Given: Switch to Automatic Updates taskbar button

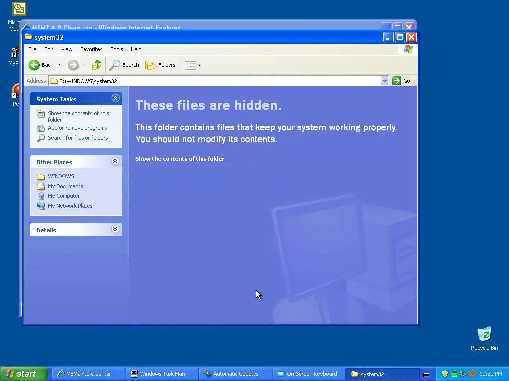Looking at the screenshot, I should 235,374.
